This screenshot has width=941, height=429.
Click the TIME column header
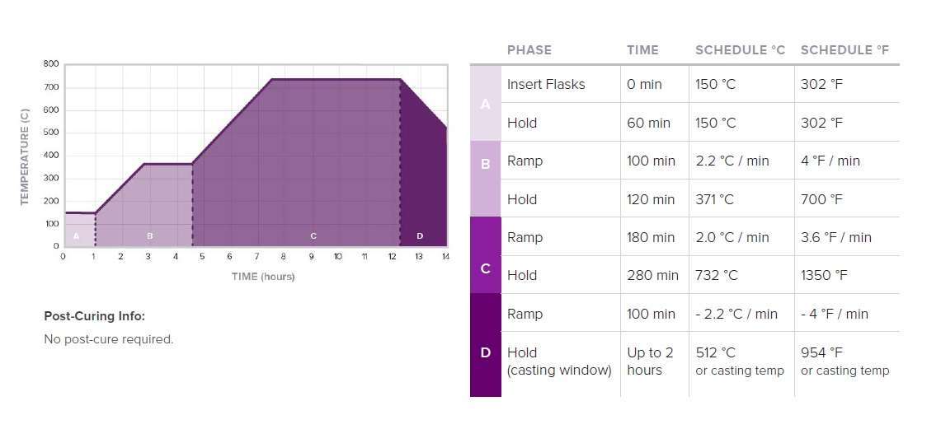click(642, 49)
